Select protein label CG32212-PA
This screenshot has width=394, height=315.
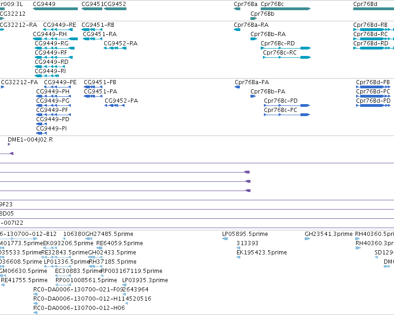pos(19,82)
